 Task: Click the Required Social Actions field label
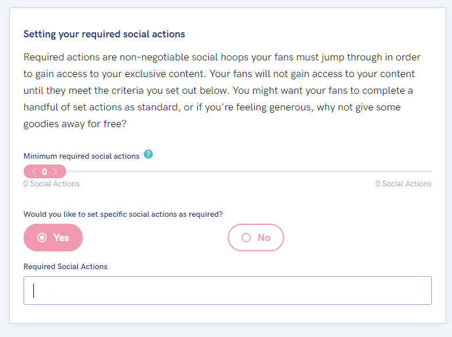(x=66, y=266)
